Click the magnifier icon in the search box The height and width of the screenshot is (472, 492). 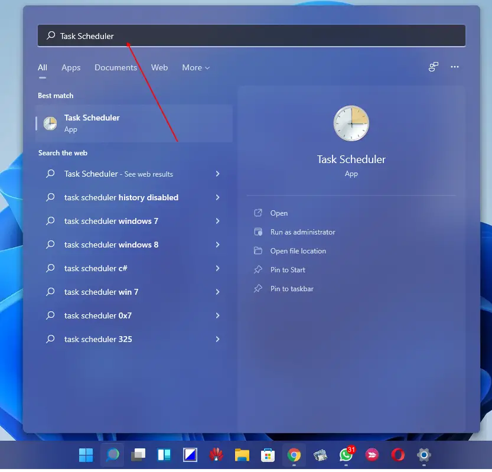pos(51,35)
